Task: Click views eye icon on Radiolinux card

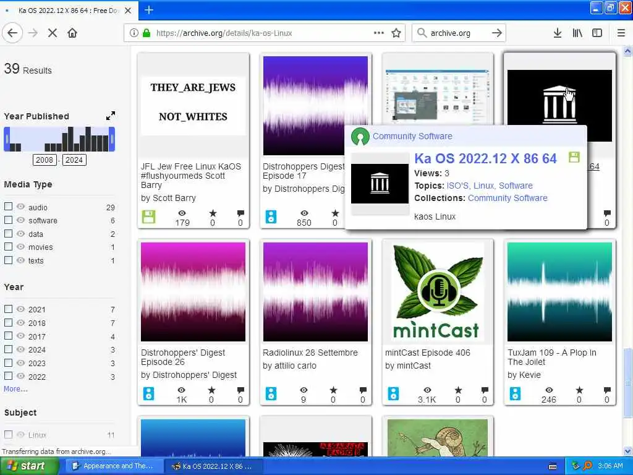Action: point(304,390)
